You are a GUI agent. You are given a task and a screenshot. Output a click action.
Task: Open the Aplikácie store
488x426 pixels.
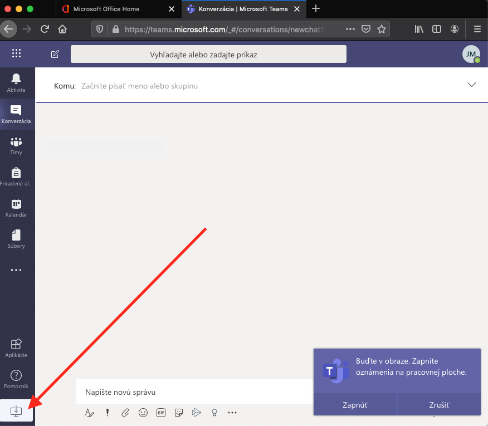(16, 347)
